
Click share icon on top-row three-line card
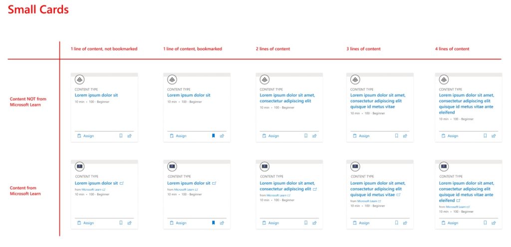coord(404,135)
